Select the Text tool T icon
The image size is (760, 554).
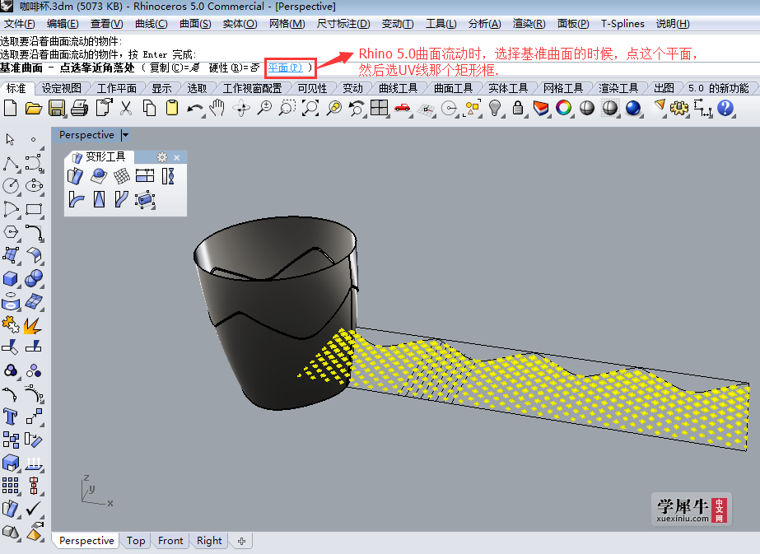tap(10, 417)
